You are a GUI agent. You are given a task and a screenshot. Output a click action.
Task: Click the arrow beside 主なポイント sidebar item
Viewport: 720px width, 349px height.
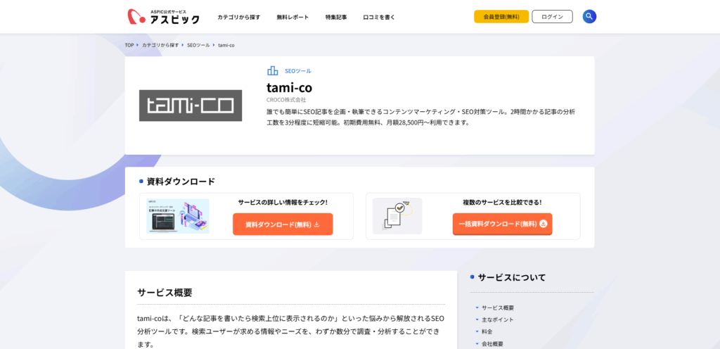477,319
